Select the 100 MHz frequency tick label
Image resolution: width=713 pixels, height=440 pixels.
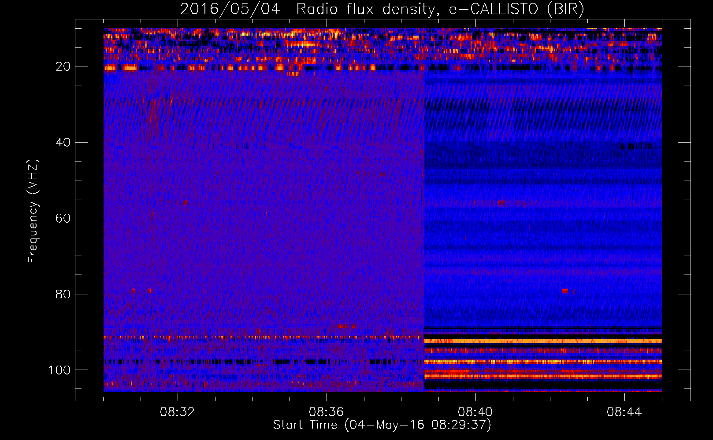click(x=59, y=370)
